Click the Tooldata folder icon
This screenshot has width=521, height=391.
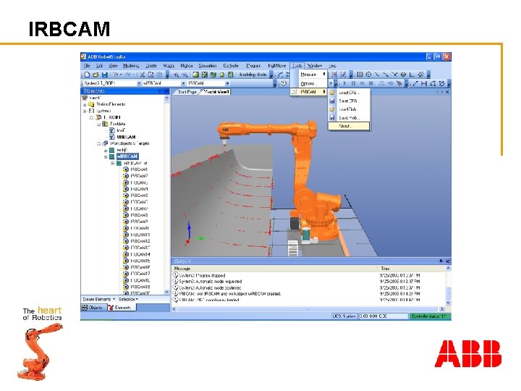click(x=105, y=124)
